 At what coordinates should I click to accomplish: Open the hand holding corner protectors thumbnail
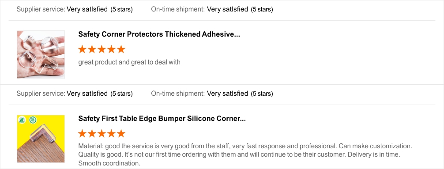tap(41, 54)
